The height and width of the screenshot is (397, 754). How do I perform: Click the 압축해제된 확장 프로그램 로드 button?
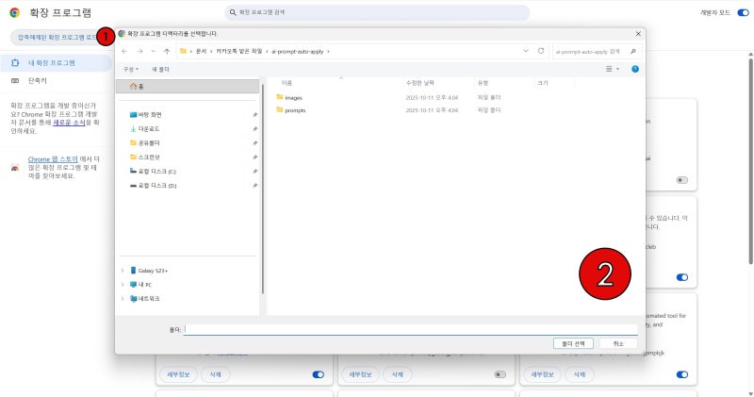coord(57,38)
